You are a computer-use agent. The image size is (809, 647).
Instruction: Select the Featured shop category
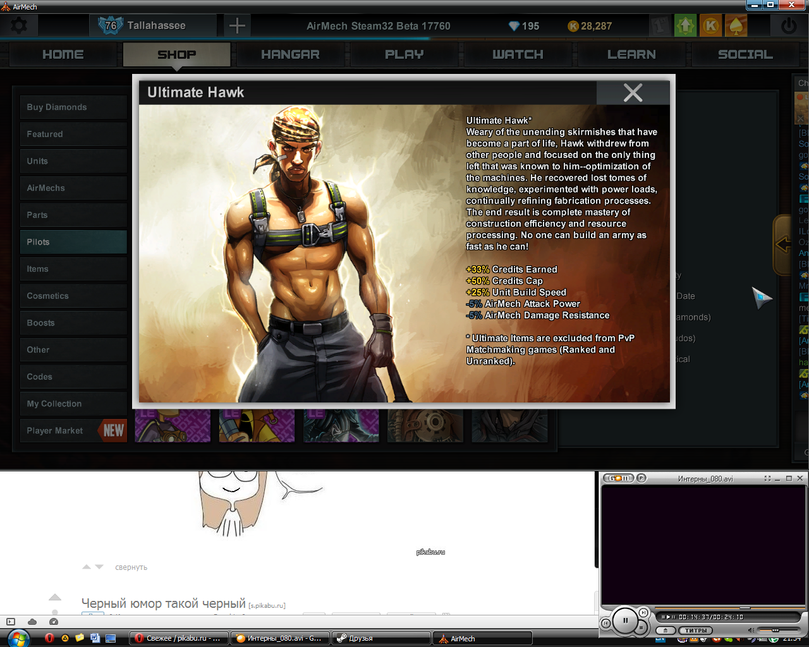[73, 134]
